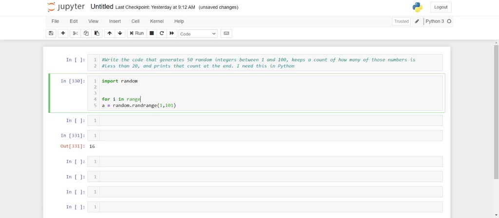Rename the Untitled notebook title
This screenshot has height=218, width=499.
[x=102, y=7]
